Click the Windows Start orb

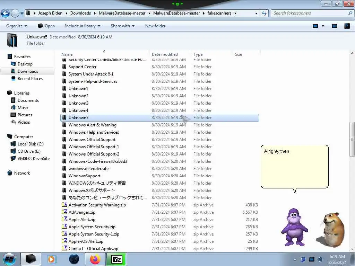(9, 259)
